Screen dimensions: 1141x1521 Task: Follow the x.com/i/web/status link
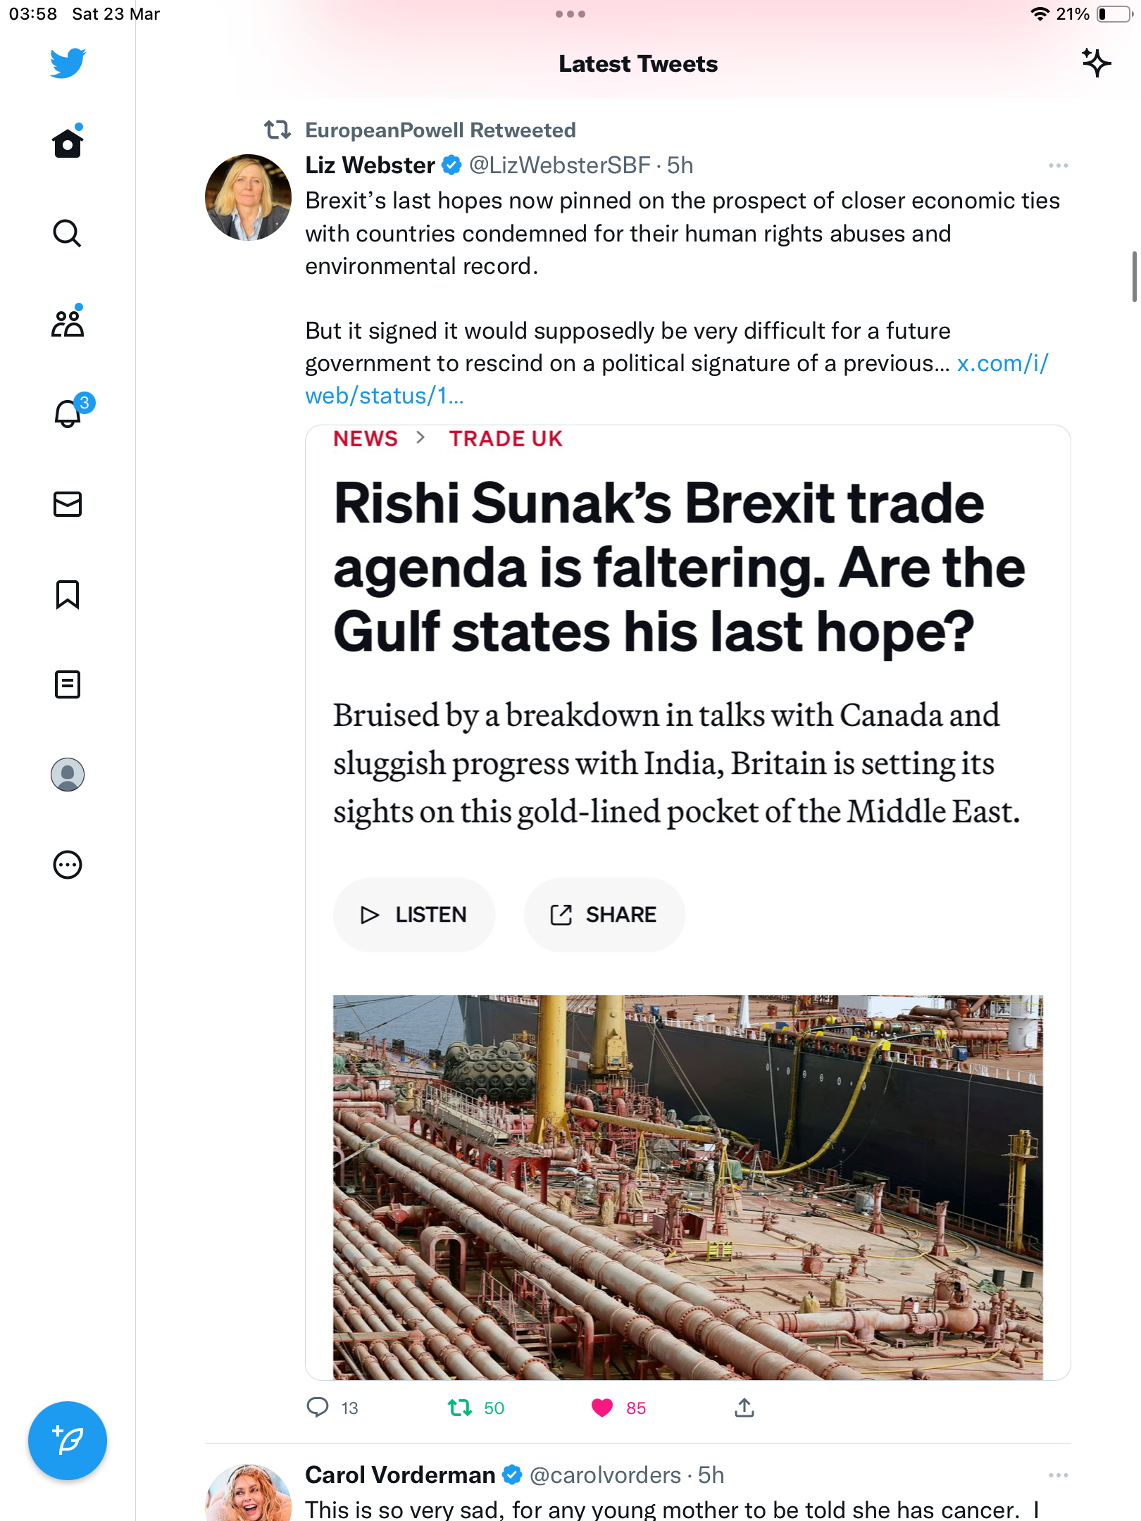coord(677,380)
